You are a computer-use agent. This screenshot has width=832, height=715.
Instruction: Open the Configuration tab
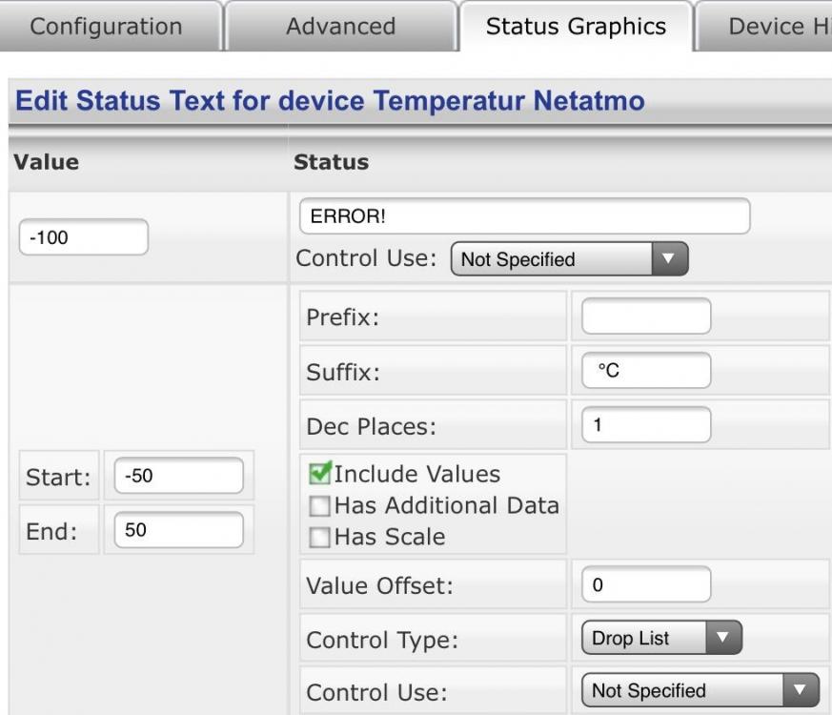tap(106, 26)
